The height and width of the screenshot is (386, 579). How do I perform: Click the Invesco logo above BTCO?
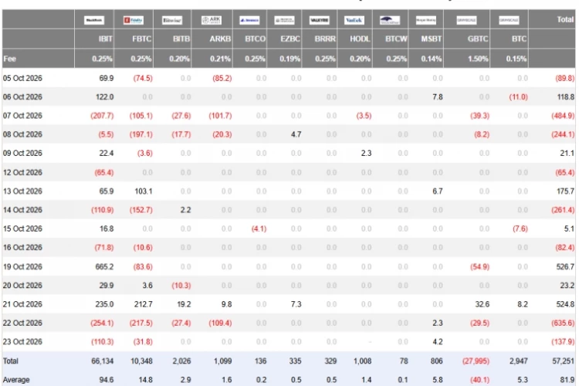point(249,20)
